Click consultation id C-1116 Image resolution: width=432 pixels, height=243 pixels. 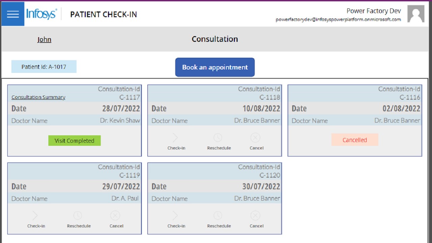pos(410,97)
